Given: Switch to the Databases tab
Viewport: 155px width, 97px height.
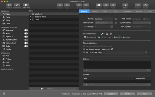Looking at the screenshot, I should point(127,11).
